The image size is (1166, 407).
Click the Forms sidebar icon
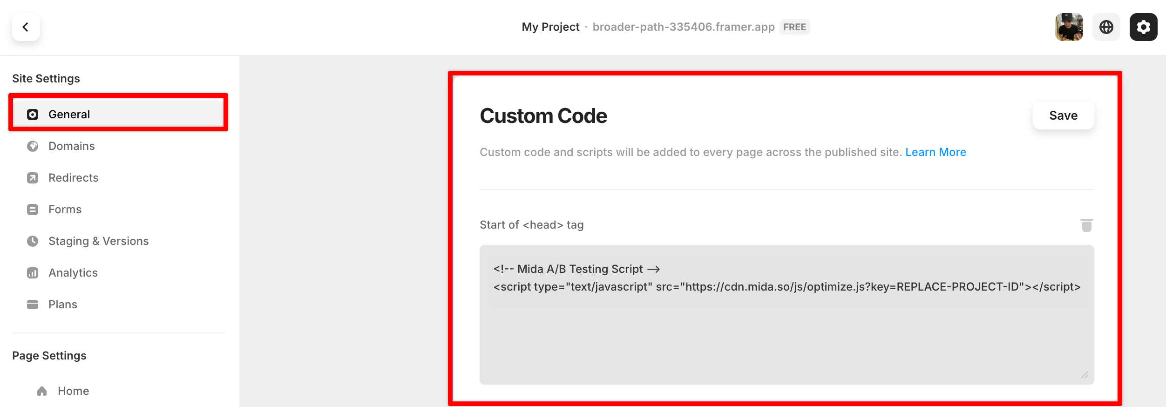click(x=33, y=210)
